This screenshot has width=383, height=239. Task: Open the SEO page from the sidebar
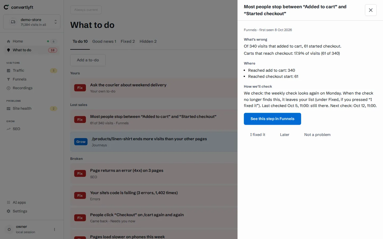click(x=32, y=129)
